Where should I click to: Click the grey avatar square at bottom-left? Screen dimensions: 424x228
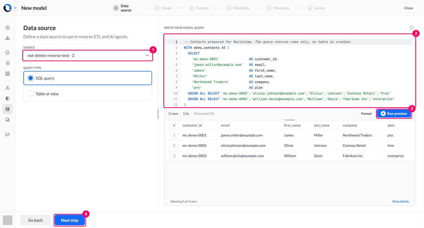tap(7, 220)
